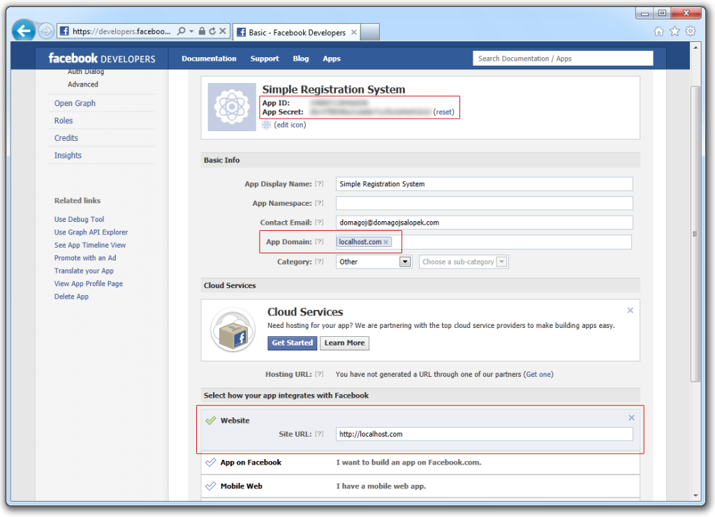Click the page refresh icon

(212, 31)
